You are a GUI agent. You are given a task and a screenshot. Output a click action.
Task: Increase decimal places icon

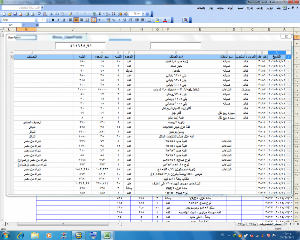pyautogui.click(x=125, y=20)
